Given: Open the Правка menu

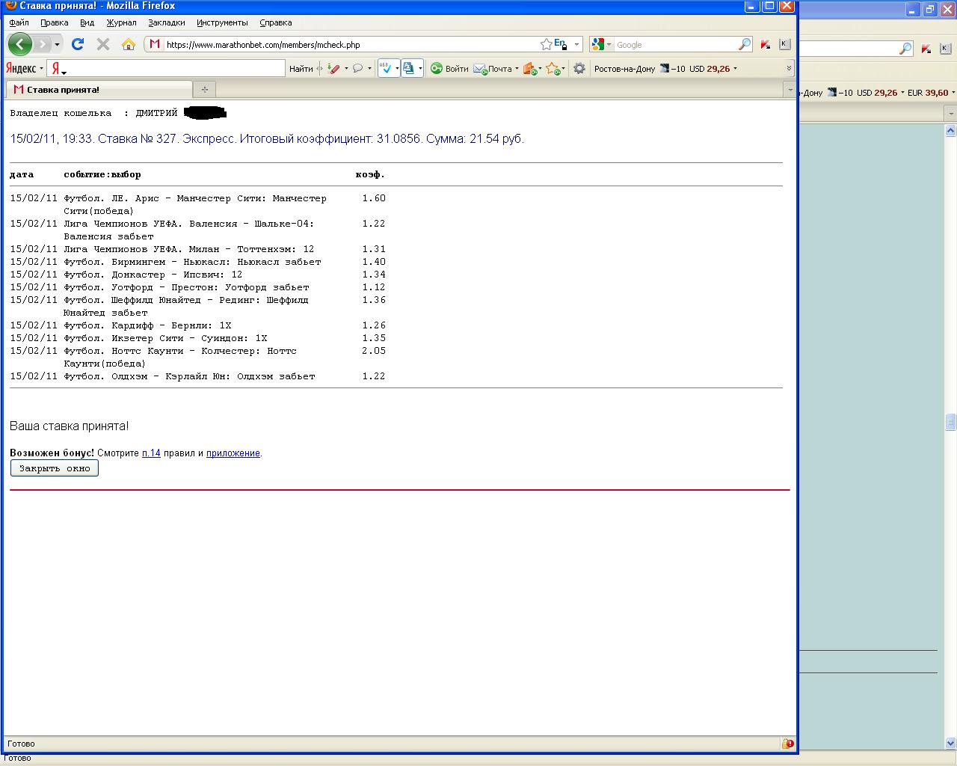Looking at the screenshot, I should pos(55,22).
